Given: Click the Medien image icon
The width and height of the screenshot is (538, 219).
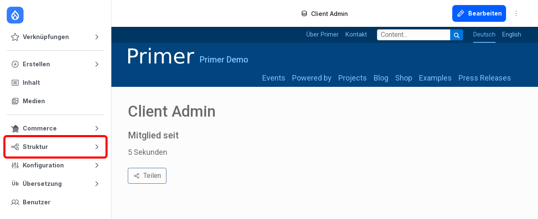Looking at the screenshot, I should point(15,101).
